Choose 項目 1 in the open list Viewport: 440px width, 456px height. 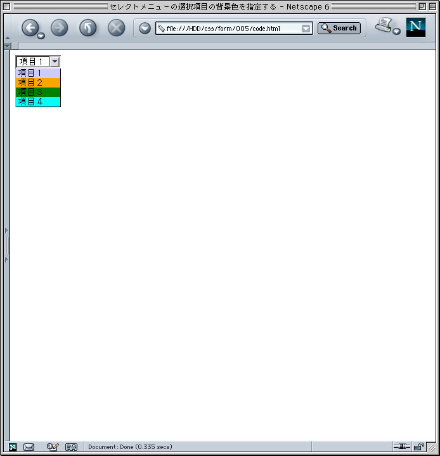pyautogui.click(x=38, y=73)
